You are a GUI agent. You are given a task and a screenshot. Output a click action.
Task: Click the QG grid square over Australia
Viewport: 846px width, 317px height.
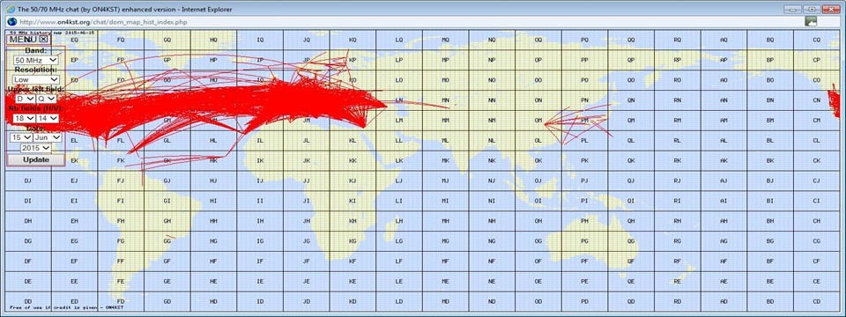coord(631,240)
